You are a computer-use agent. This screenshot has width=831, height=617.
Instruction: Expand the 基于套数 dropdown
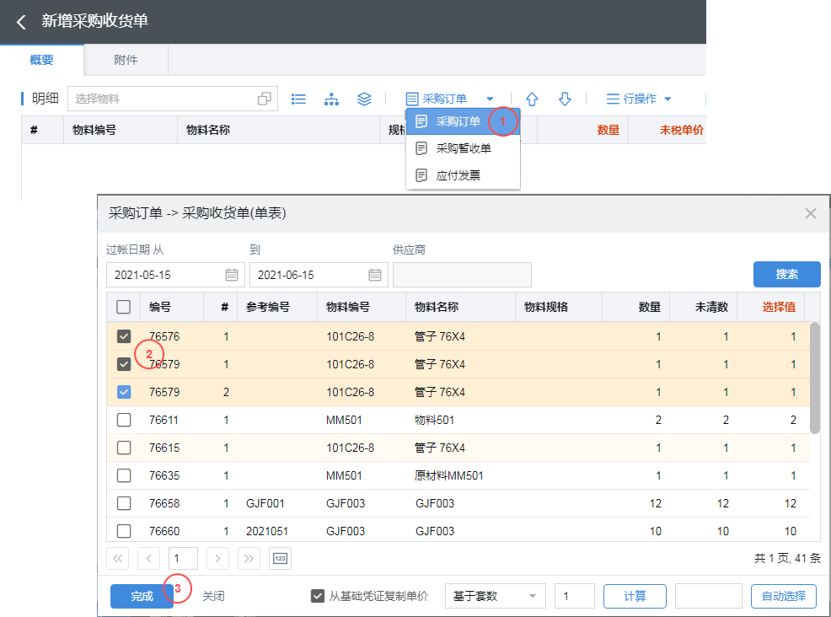tap(495, 596)
